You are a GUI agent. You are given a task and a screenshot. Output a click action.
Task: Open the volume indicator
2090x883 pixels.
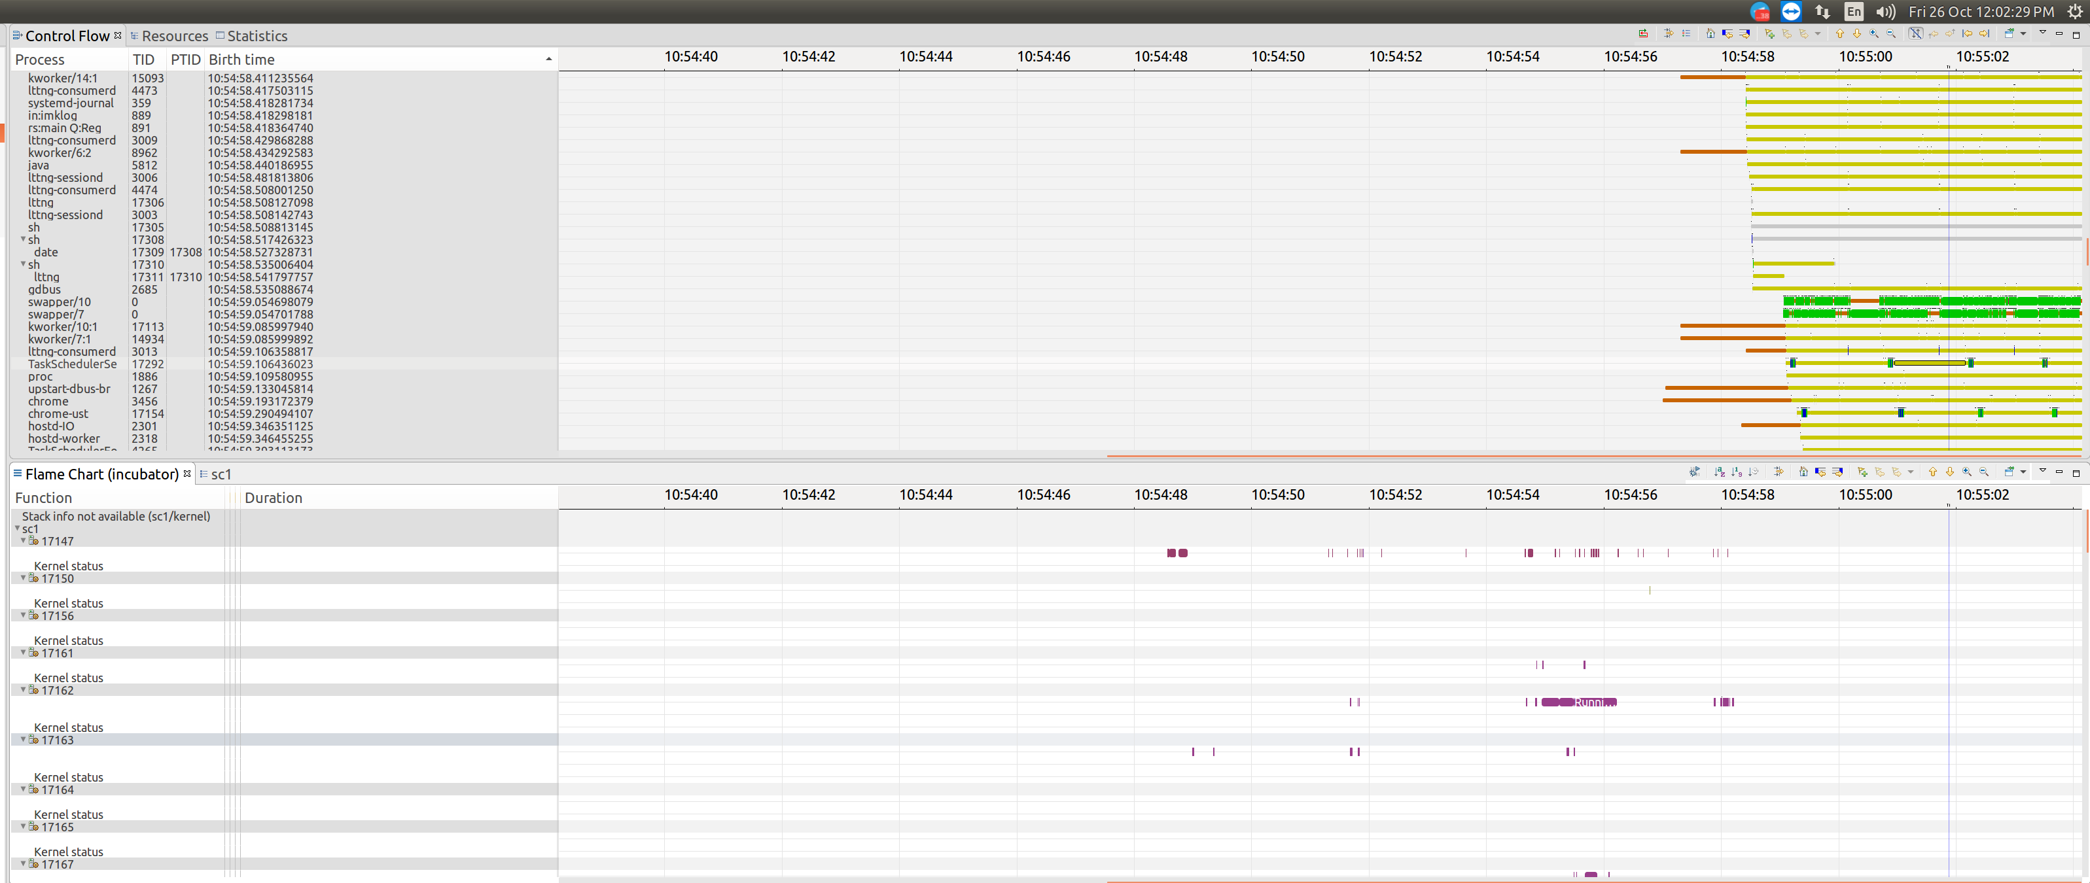pos(1886,11)
